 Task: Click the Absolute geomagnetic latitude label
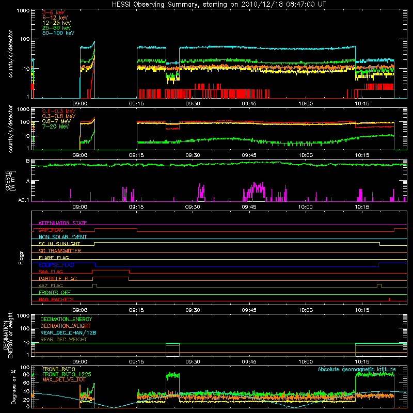(x=357, y=369)
